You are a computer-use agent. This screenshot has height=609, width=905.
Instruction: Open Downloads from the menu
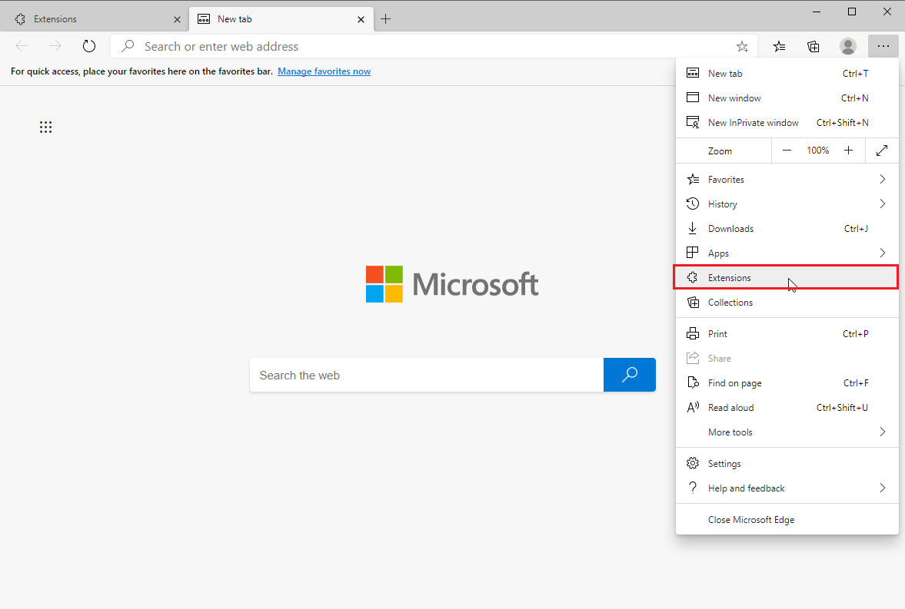pos(787,228)
